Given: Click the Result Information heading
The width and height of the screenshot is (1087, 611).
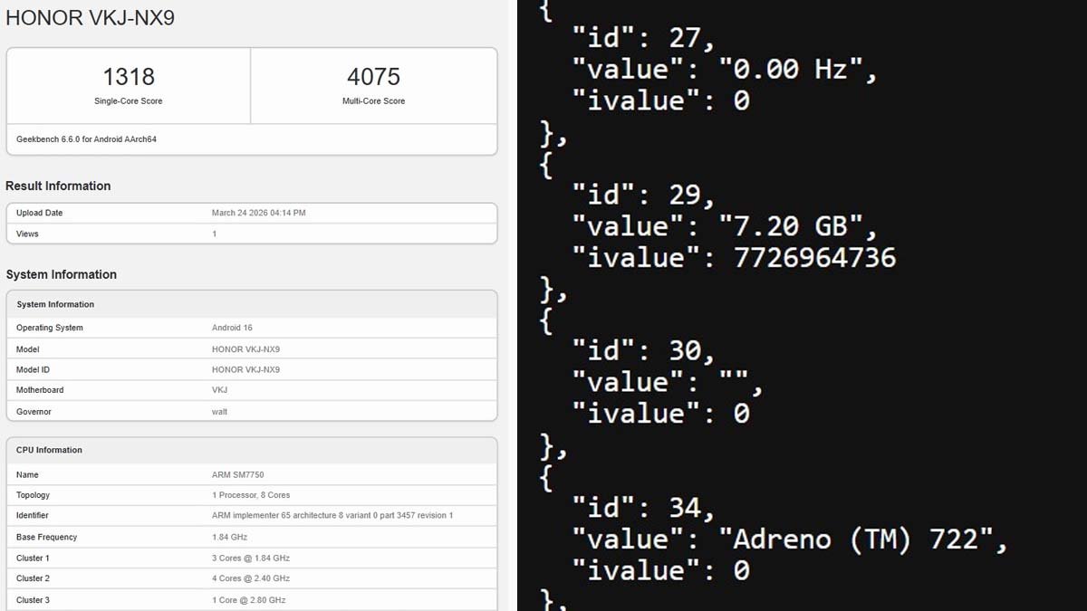Looking at the screenshot, I should click(58, 186).
